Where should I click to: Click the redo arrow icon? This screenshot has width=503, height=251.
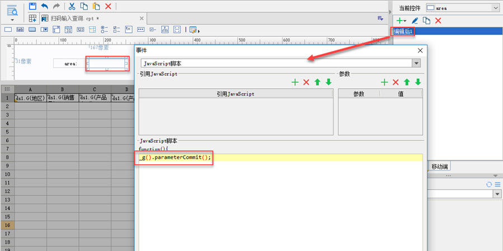point(56,6)
